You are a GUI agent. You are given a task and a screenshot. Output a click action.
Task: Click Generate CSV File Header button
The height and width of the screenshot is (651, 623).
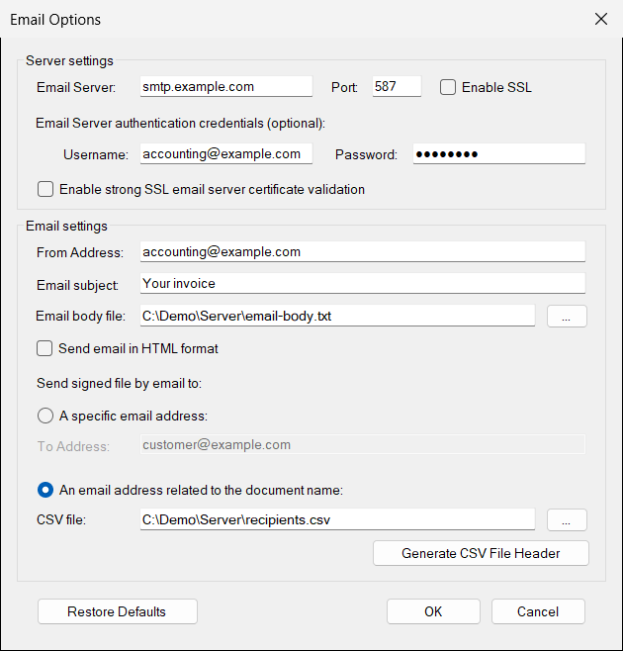[481, 553]
